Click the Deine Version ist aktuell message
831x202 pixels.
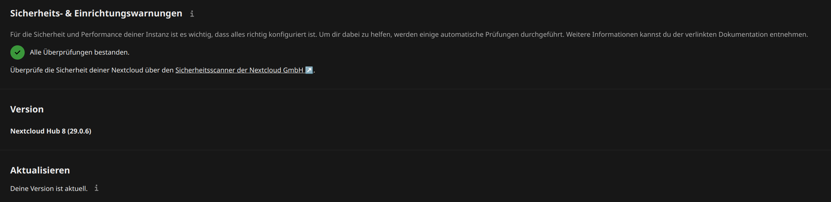49,188
